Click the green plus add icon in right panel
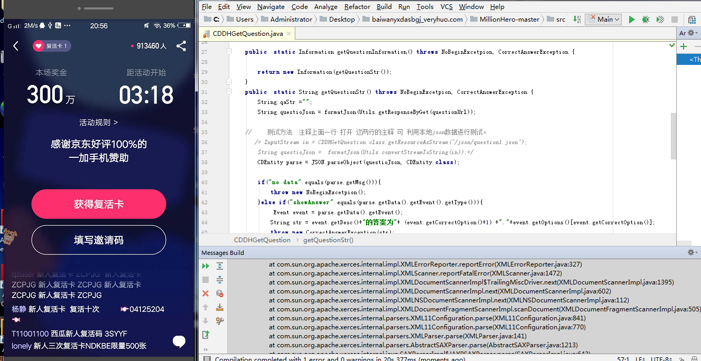Screen dimensions: 701x361 [x=683, y=46]
